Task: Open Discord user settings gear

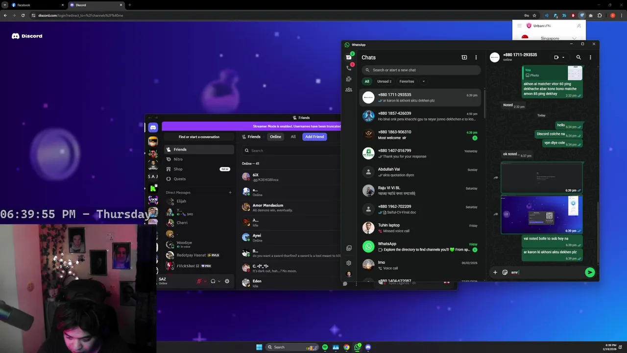Action: pyautogui.click(x=227, y=281)
